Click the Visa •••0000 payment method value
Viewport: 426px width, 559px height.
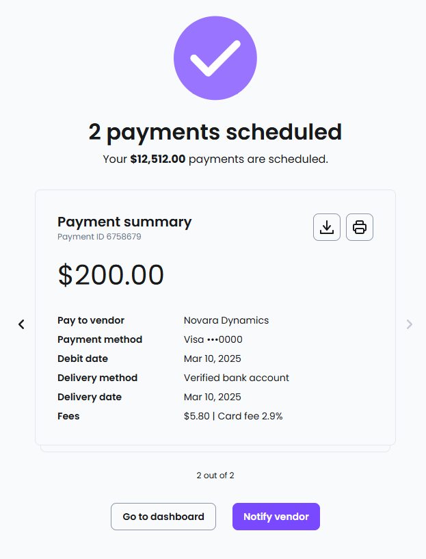tap(213, 339)
